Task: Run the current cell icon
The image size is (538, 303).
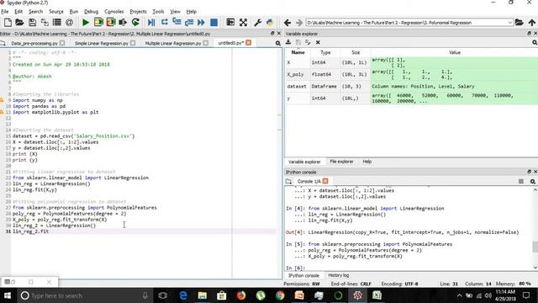Action: [x=98, y=23]
